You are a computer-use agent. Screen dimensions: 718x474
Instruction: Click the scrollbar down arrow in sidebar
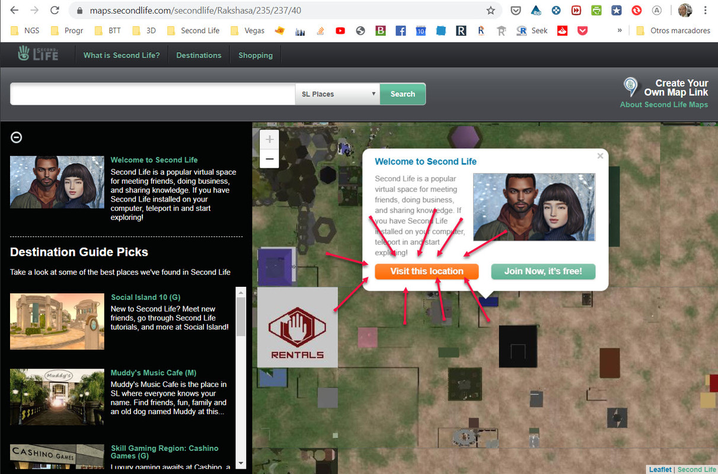click(241, 463)
